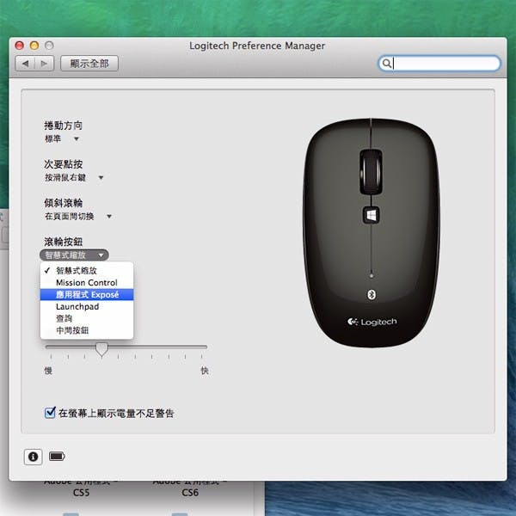This screenshot has width=516, height=516.
Task: Click the CS6 label in the background window
Action: point(190,493)
